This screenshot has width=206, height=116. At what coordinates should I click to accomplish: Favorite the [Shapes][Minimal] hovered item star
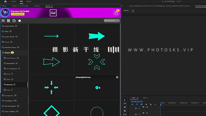117,77
